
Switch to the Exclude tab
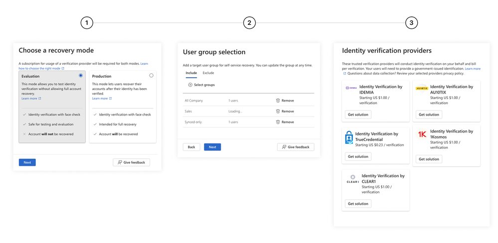click(x=208, y=73)
